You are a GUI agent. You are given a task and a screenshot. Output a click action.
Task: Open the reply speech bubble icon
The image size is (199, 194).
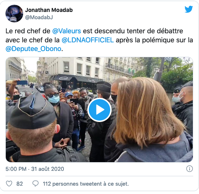(x=36, y=184)
